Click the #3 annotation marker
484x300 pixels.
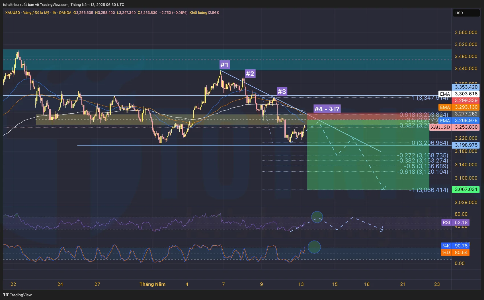282,92
